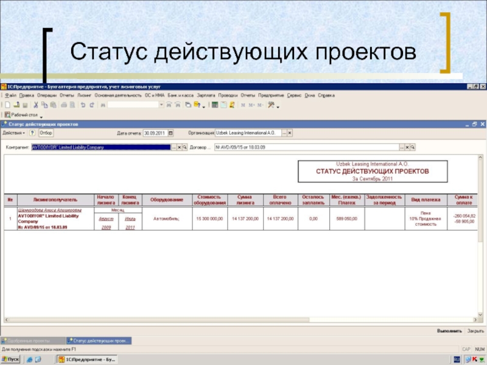The width and height of the screenshot is (487, 365).
Task: Switch to Статус действующих проектов tab
Action: coord(99,341)
